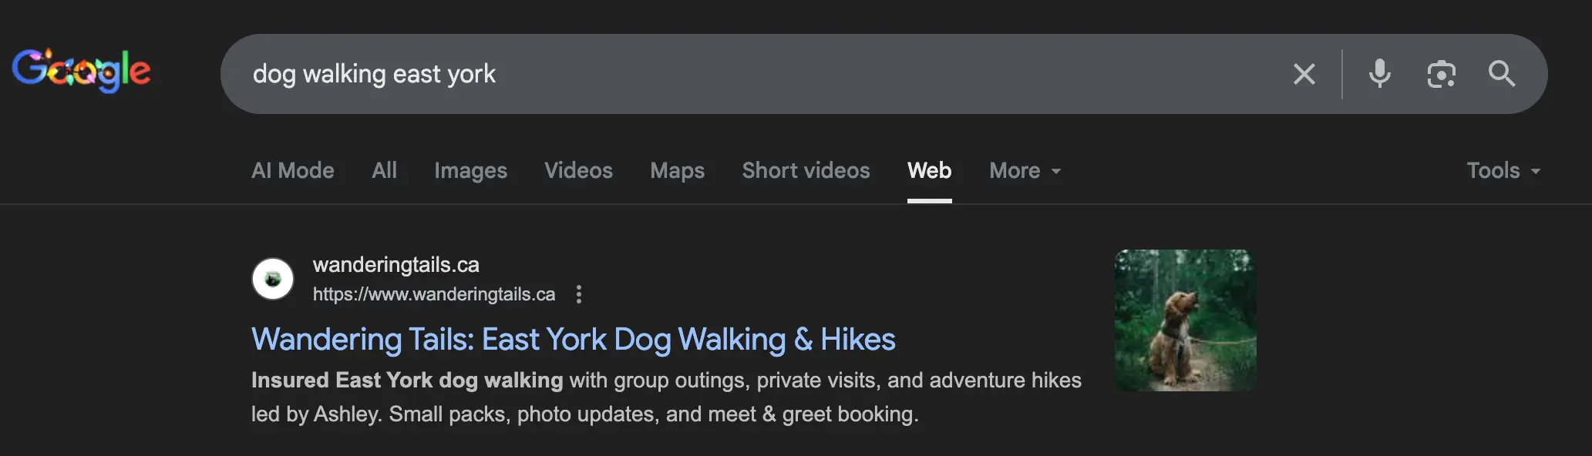Select the Maps tab
Screen dimensions: 1592x456
(x=677, y=170)
